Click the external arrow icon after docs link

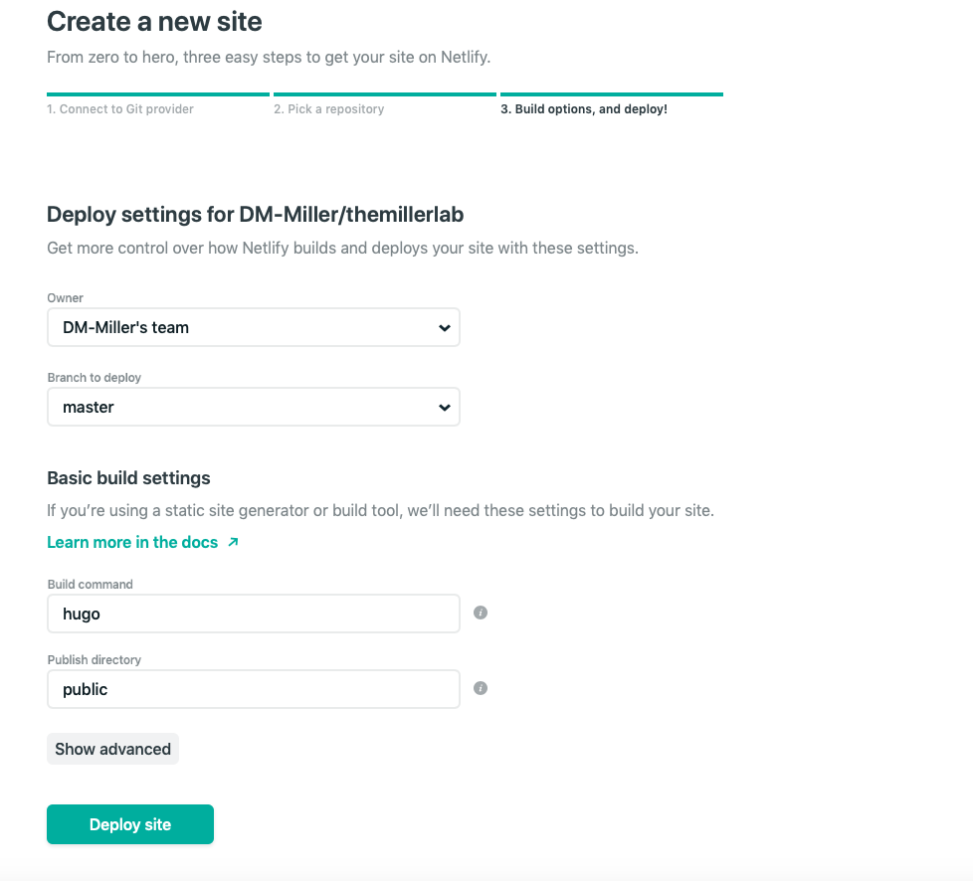[234, 542]
